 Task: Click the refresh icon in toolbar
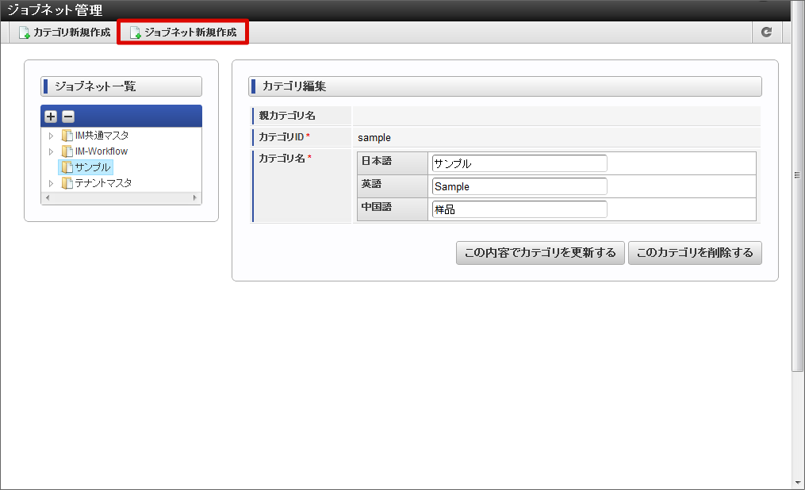[x=766, y=32]
